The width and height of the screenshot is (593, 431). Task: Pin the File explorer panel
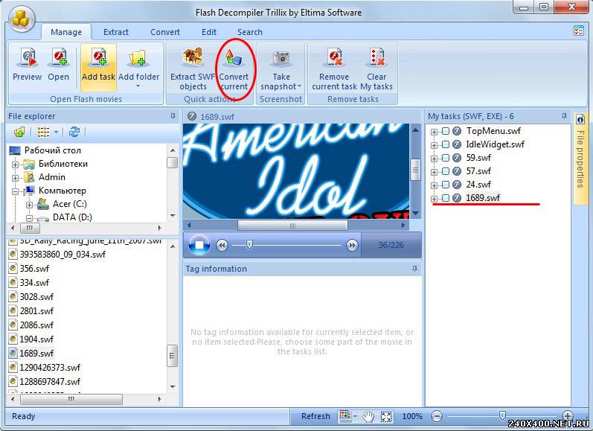pos(173,116)
